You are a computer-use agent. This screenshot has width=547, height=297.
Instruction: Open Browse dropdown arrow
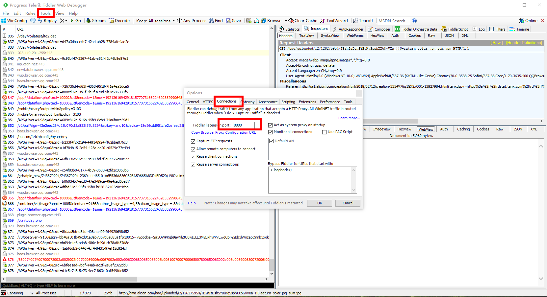(x=286, y=21)
